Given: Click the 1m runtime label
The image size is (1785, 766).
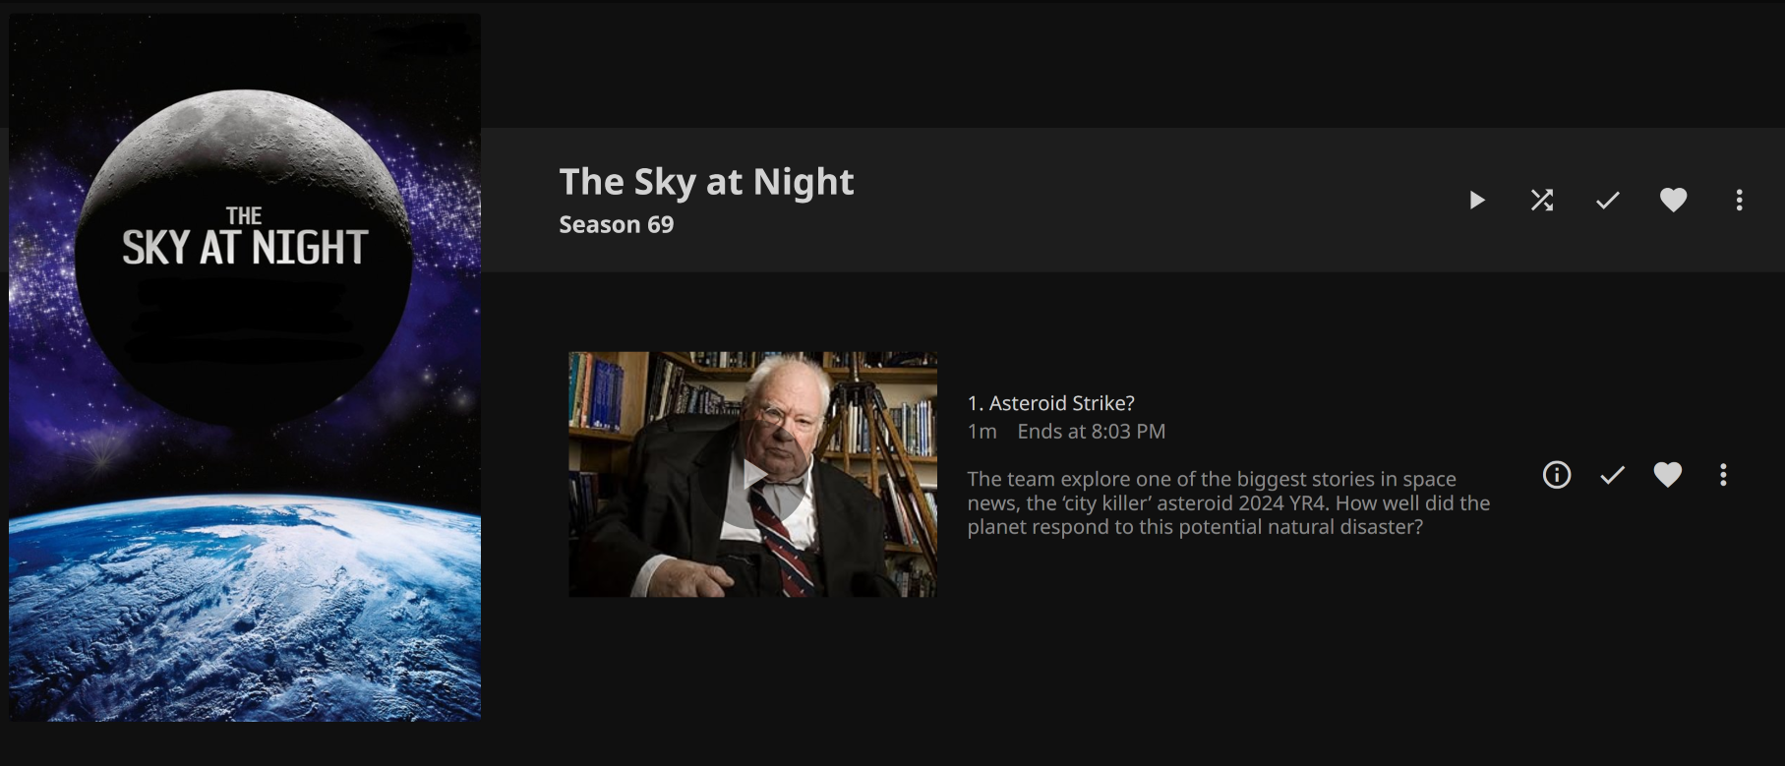Looking at the screenshot, I should tap(982, 432).
